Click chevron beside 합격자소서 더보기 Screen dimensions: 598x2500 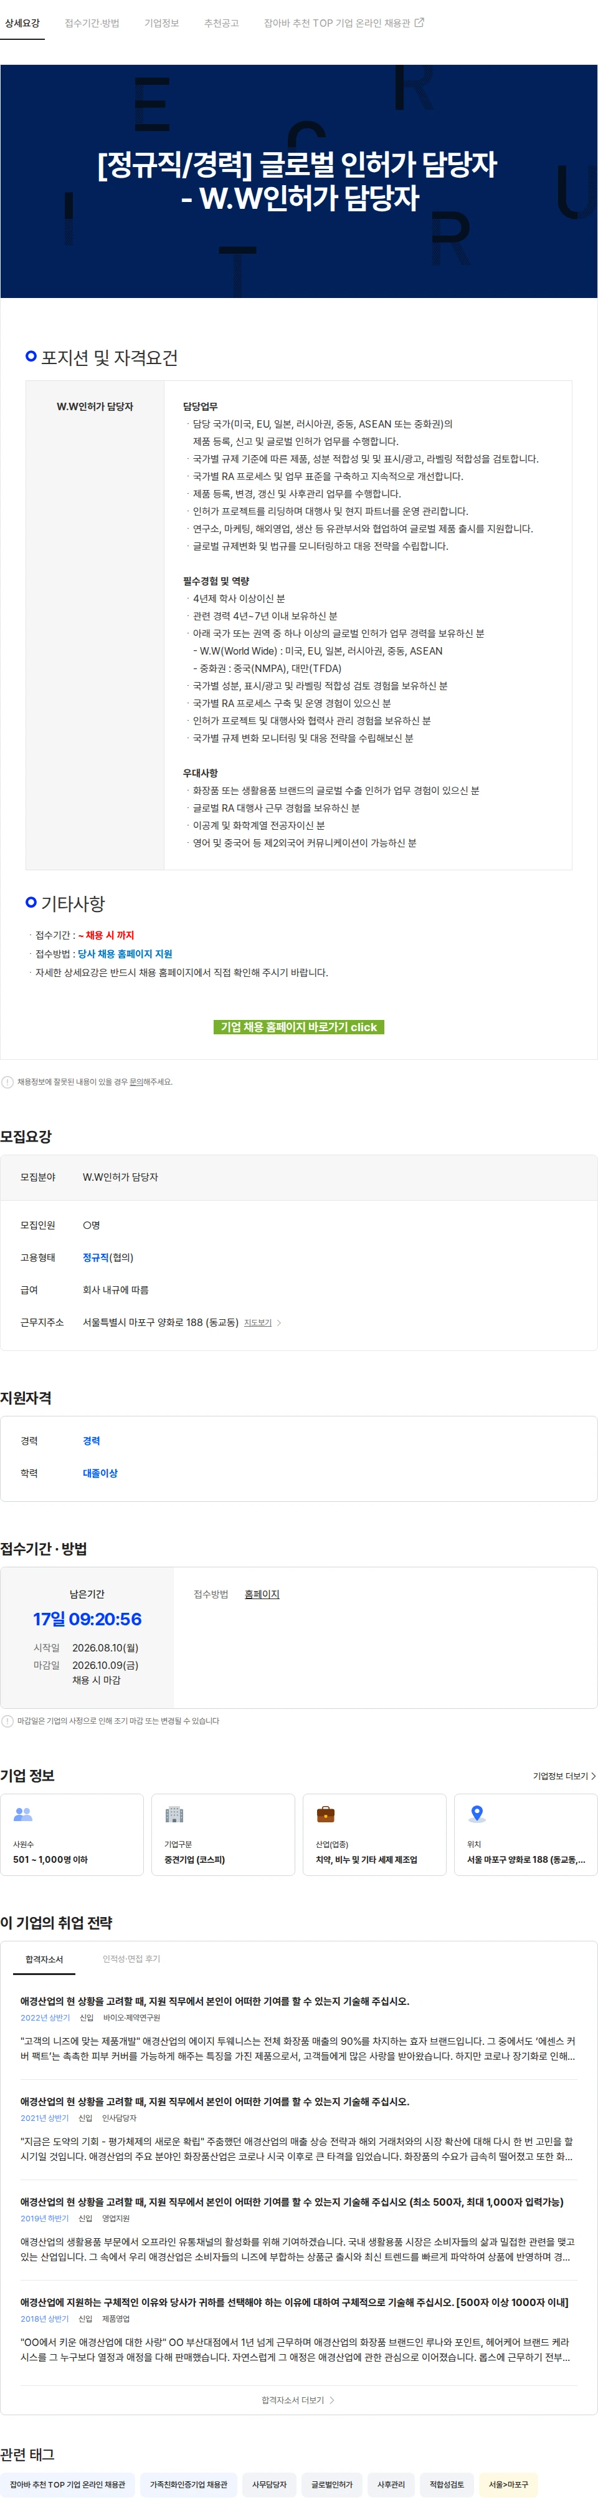click(333, 2400)
